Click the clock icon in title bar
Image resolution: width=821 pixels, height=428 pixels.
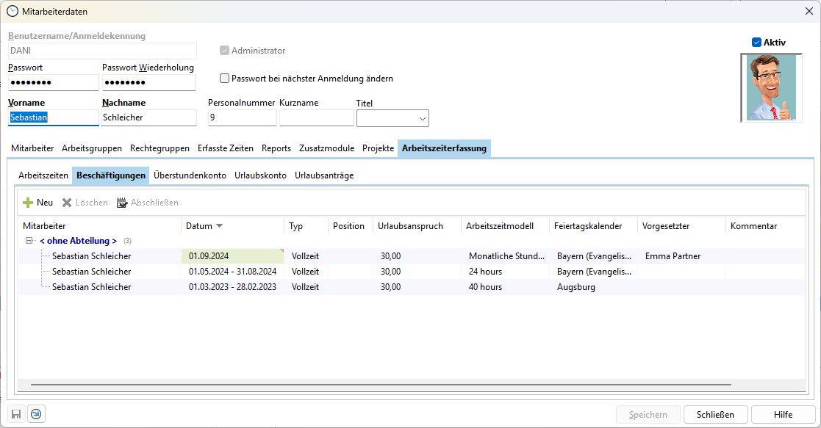[12, 11]
